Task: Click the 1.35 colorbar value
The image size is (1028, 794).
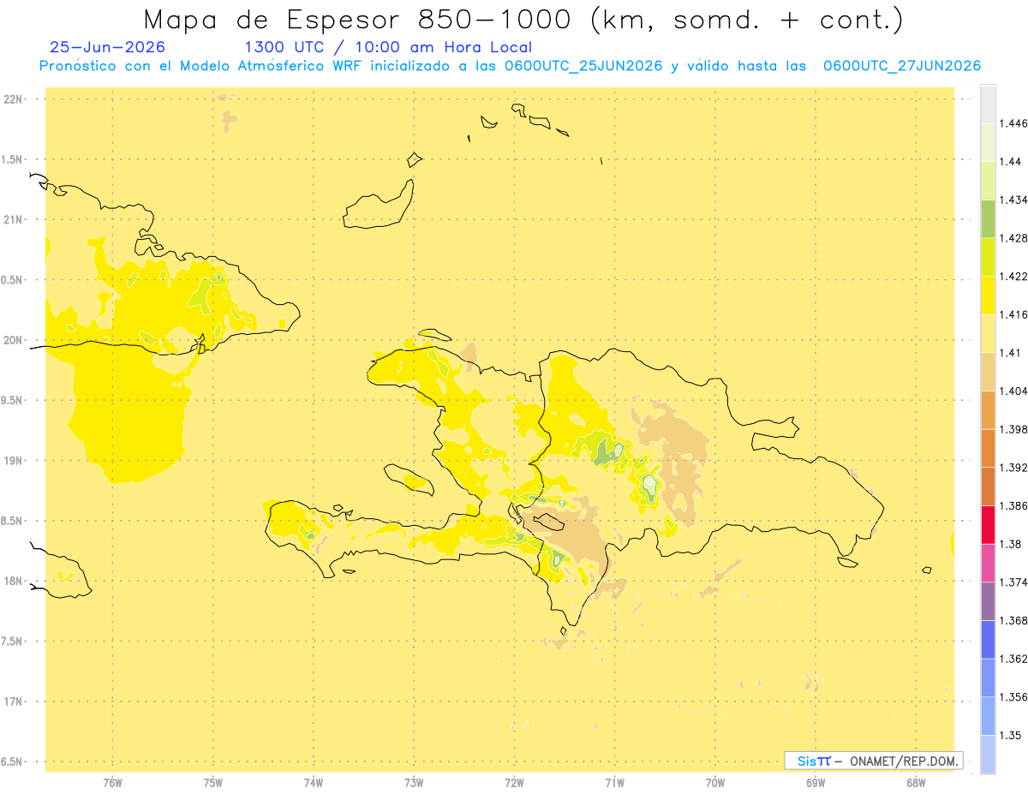Action: (1012, 735)
